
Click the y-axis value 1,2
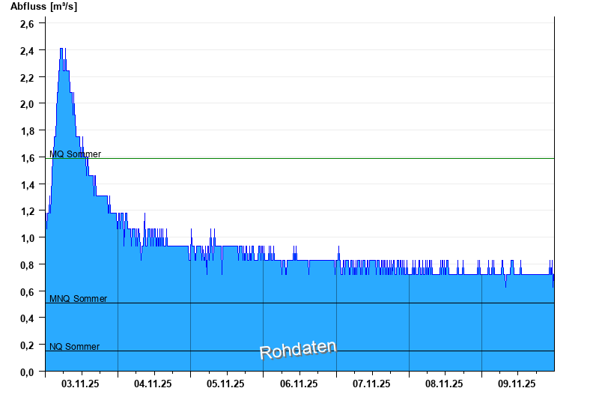(27, 211)
